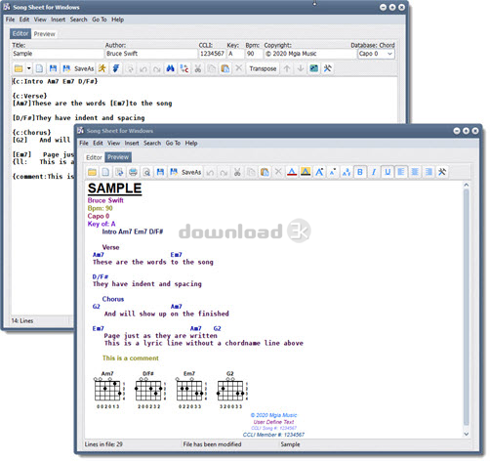Image resolution: width=490 pixels, height=462 pixels.
Task: Click the new page icon in Preview window toolbar
Action: point(105,172)
